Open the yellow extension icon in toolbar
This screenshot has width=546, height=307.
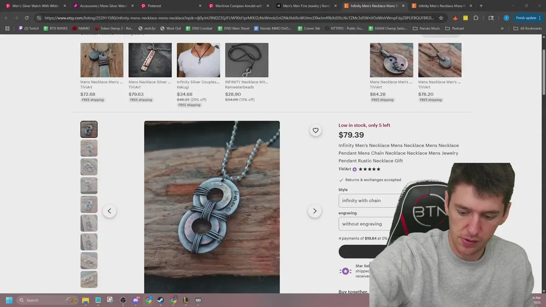click(465, 18)
